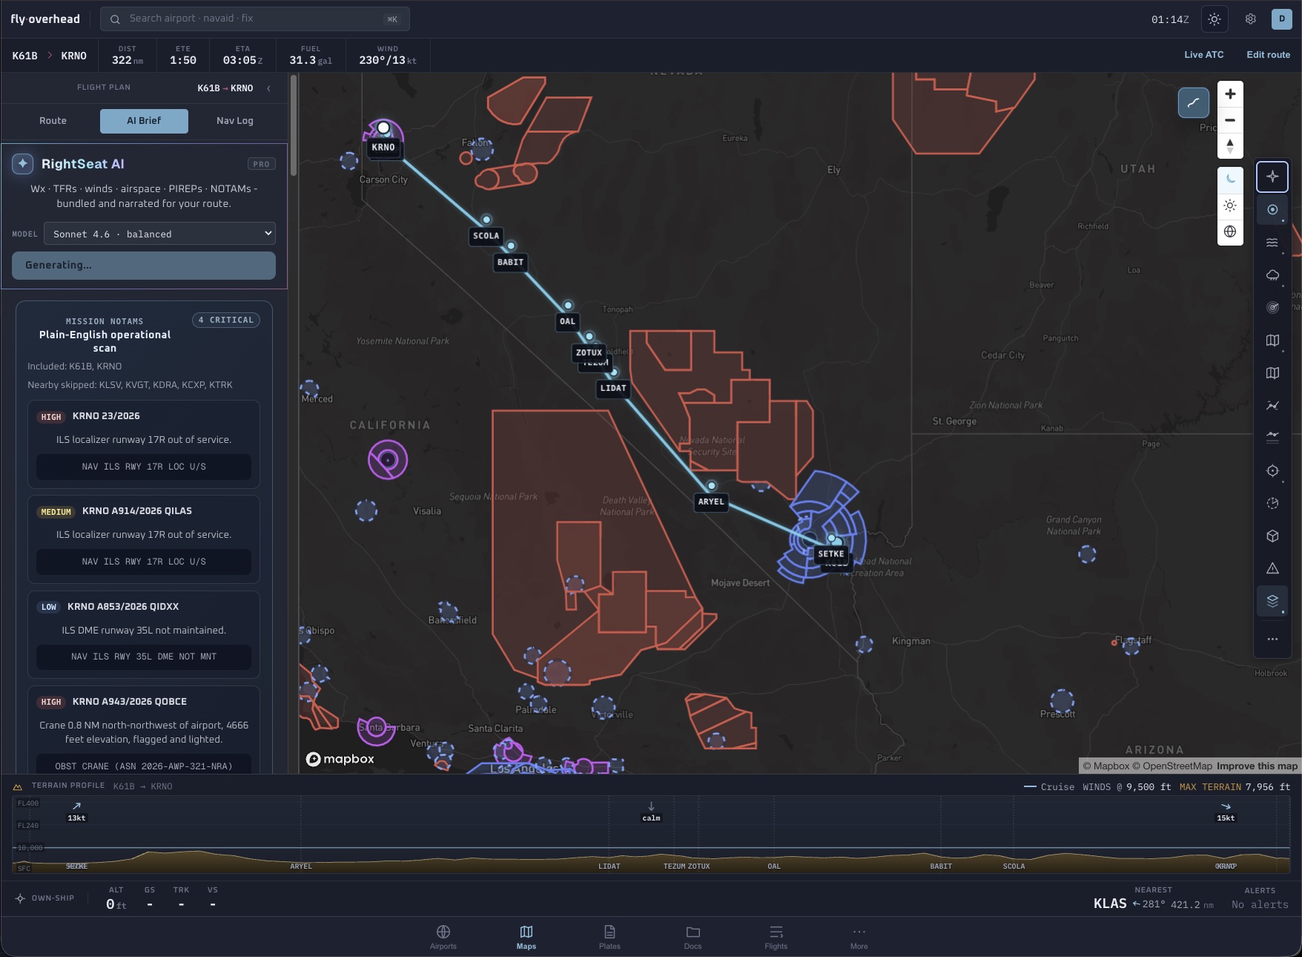Toggle the winds wave-lines layer
This screenshot has height=957, width=1302.
coord(1272,242)
